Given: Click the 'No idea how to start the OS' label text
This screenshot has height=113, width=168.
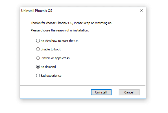Looking at the screenshot, I should coord(59,41).
